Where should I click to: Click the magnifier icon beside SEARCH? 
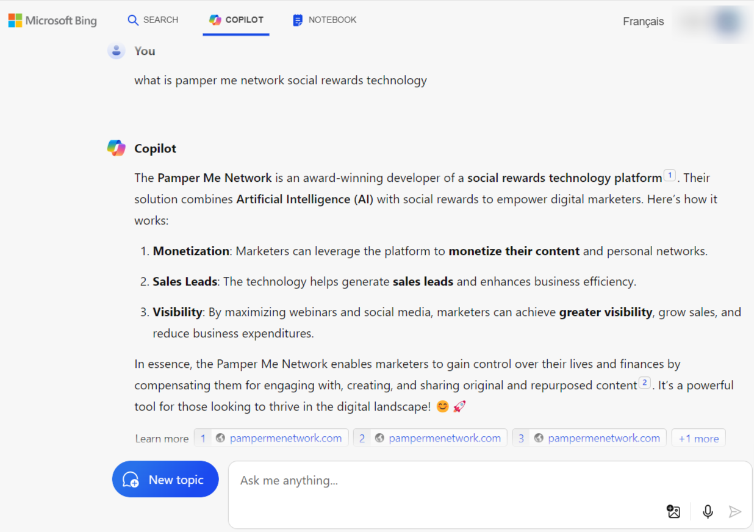pos(133,20)
